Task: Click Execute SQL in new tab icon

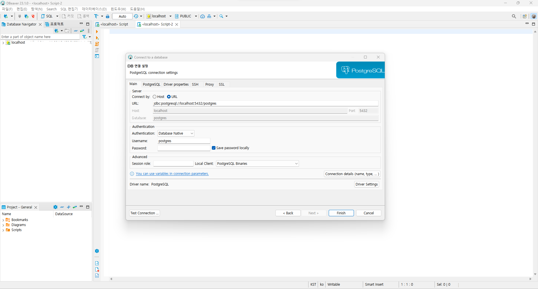Action: pos(97,38)
